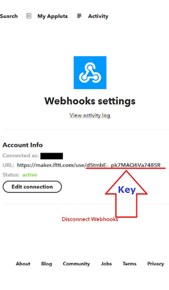This screenshot has height=290, width=169.
Task: Open the Terms footer link
Action: pos(129,264)
